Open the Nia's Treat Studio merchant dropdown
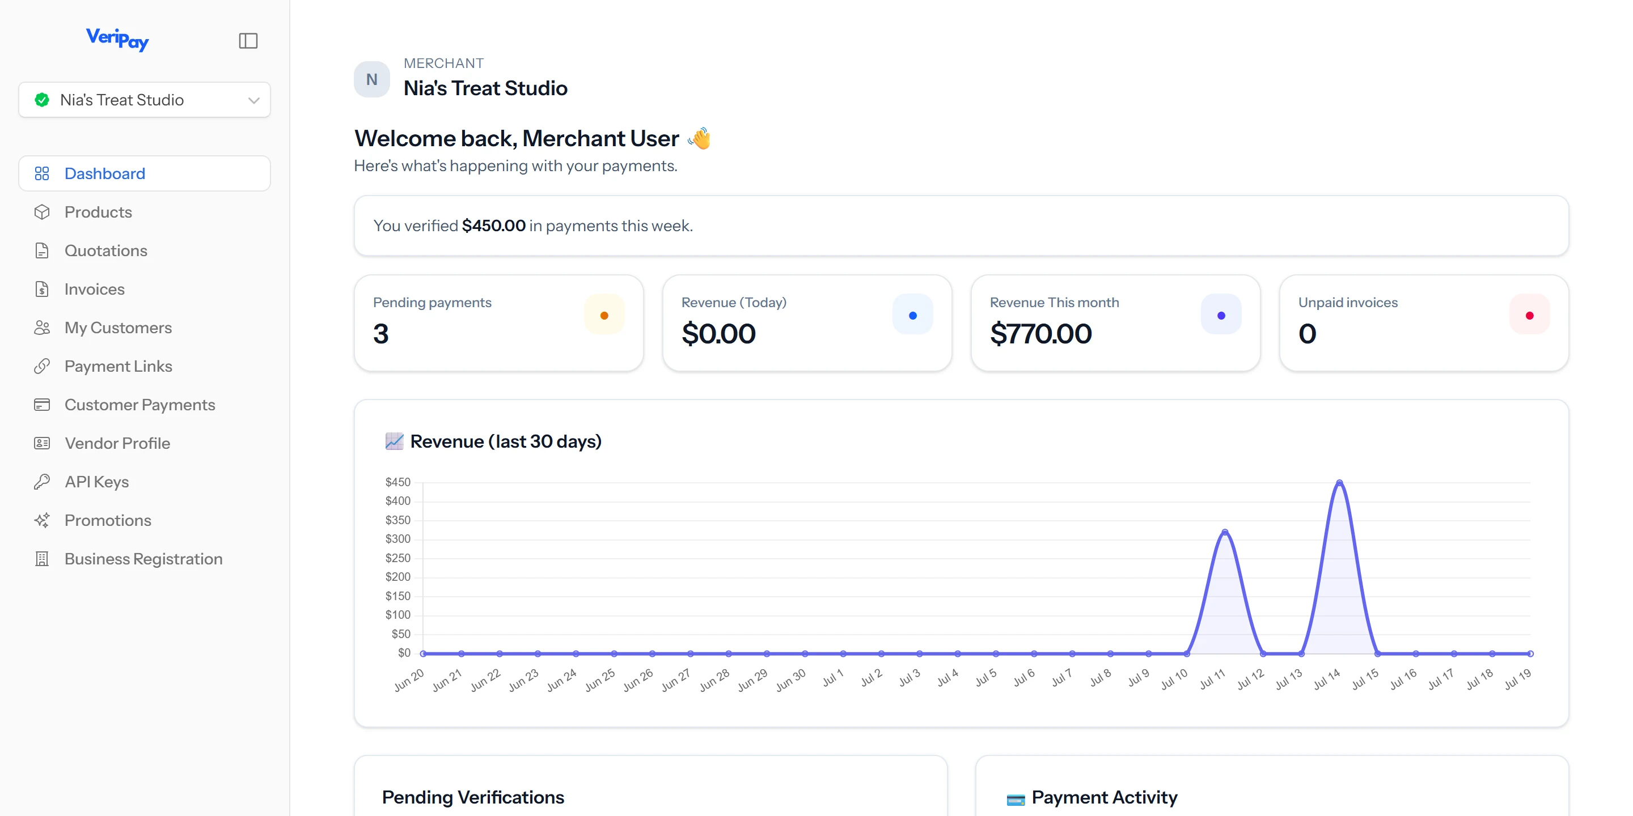Viewport: 1633px width, 816px height. pos(145,100)
